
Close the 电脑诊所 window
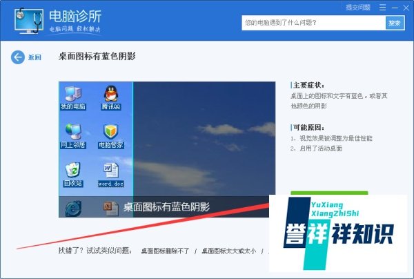click(x=406, y=8)
